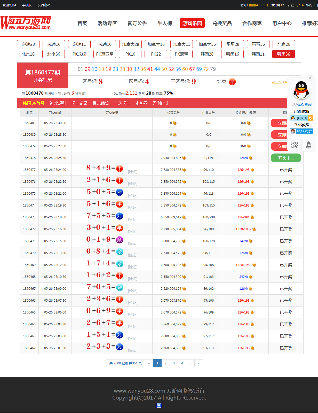Click the green 开奖中... button
The height and width of the screenshot is (413, 318).
coord(286,158)
